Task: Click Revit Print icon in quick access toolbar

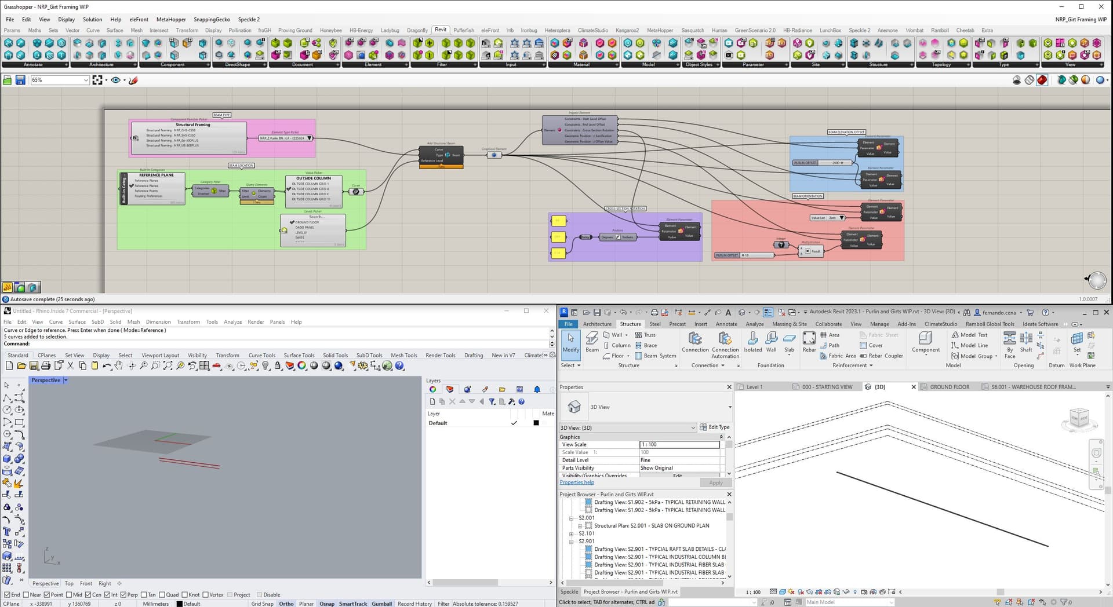Action: [x=654, y=312]
